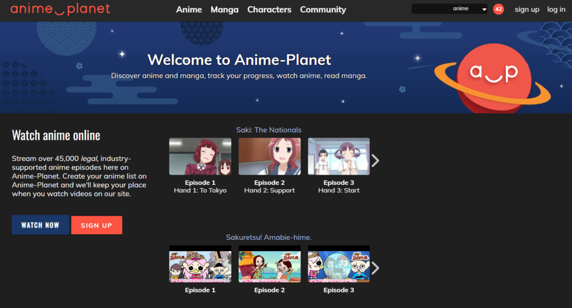This screenshot has height=308, width=572.
Task: Open Saki Episode 1 thumbnail
Action: pyautogui.click(x=201, y=156)
